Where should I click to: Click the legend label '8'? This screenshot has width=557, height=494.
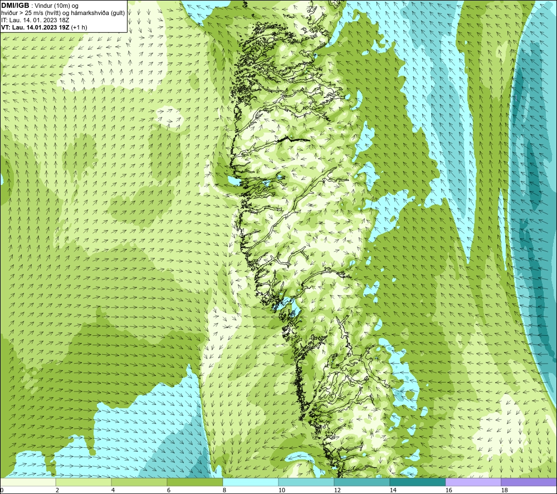click(223, 491)
